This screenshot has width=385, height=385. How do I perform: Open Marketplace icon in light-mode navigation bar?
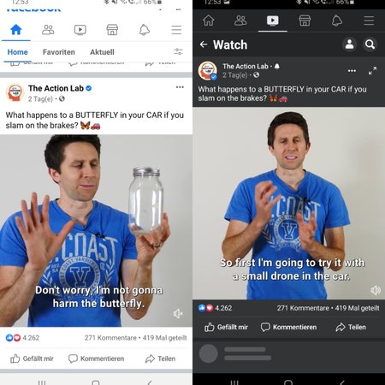(112, 30)
